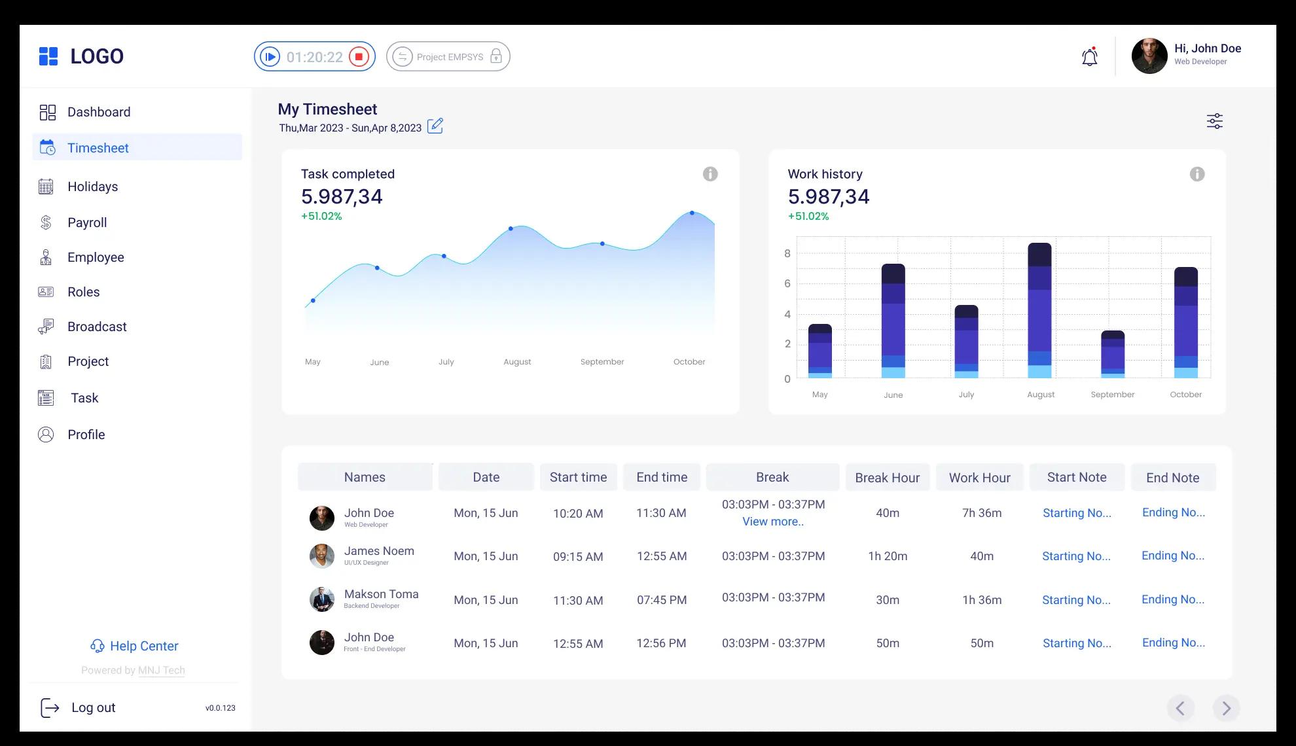Select Makson Toma avatar in table

click(321, 599)
